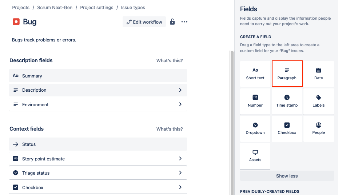
Task: Select the Assets field type
Action: click(x=255, y=156)
